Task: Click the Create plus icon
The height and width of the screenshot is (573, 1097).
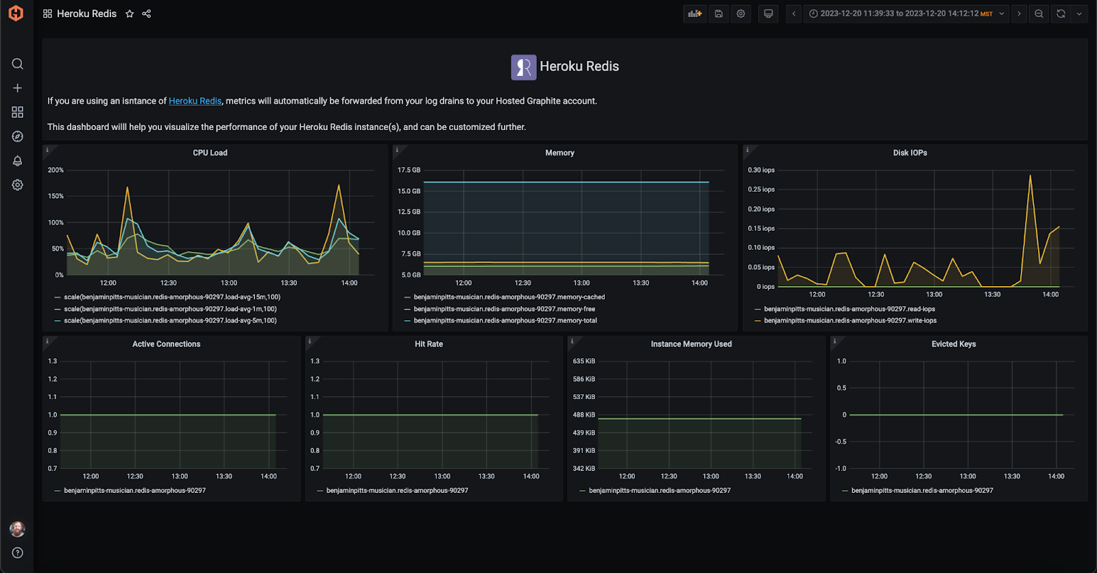Action: tap(18, 88)
